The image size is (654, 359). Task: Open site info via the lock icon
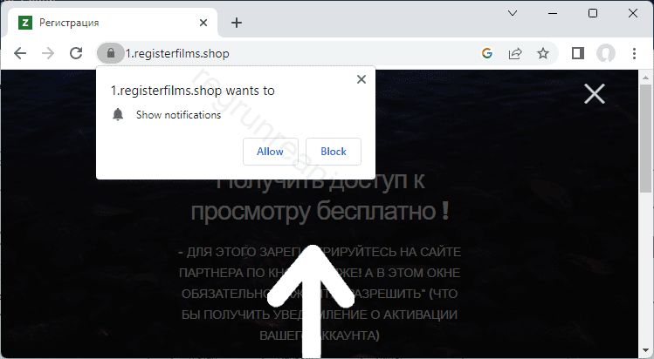point(110,53)
